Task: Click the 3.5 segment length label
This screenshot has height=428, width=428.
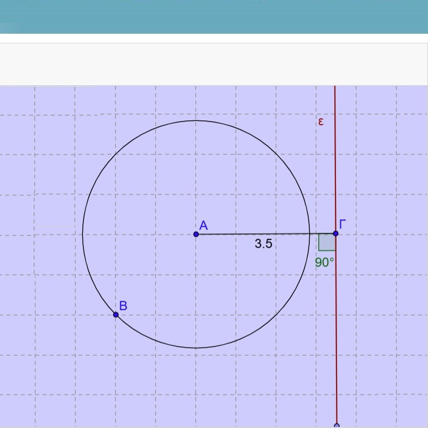Action: click(263, 243)
